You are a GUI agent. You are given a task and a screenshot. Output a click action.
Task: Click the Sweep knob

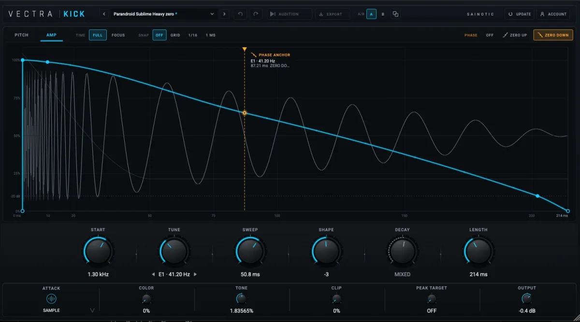pos(250,251)
